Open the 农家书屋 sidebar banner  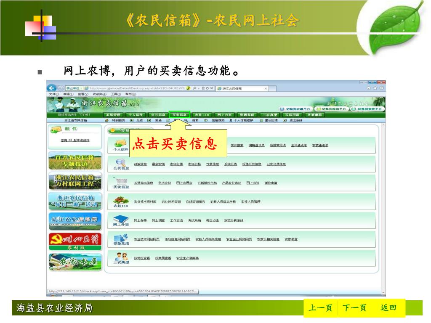coord(75,262)
